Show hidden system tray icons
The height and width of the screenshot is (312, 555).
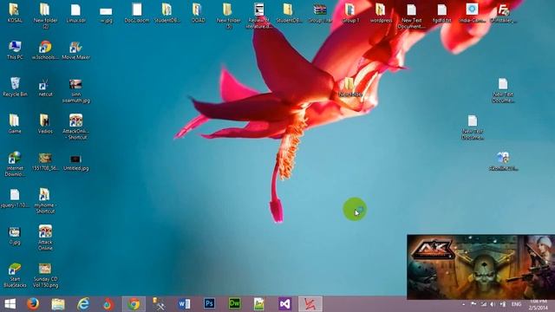pos(464,304)
